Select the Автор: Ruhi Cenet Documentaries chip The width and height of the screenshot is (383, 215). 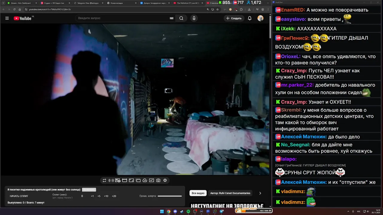coord(230,193)
